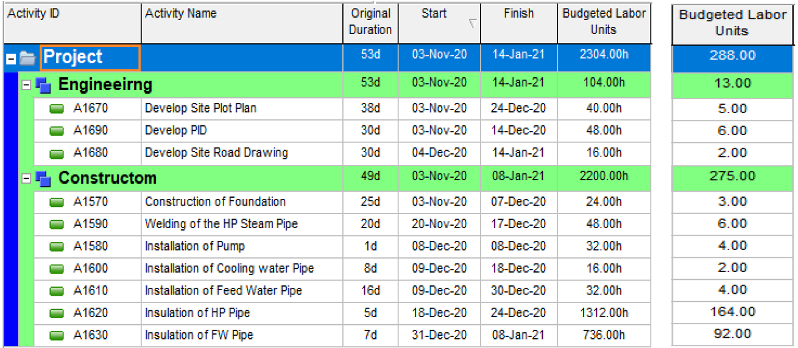The image size is (798, 348).
Task: Select the Installation of Pump row
Action: click(194, 246)
